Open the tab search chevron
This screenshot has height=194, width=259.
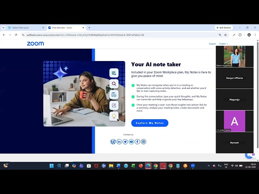[x=3, y=28]
